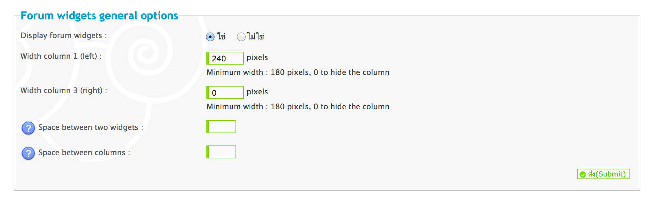Open help icon beside Space between columns

[28, 153]
